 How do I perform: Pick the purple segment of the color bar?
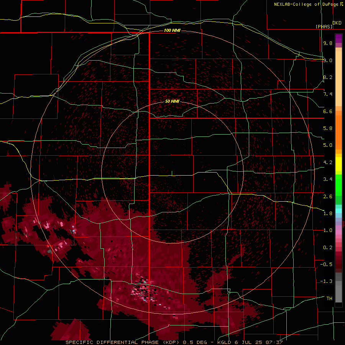[x=338, y=38]
